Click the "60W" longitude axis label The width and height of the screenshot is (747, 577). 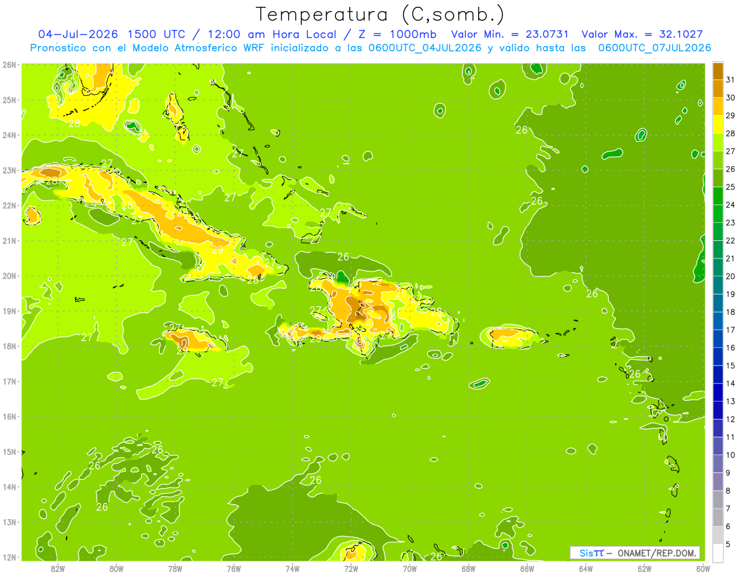point(703,568)
